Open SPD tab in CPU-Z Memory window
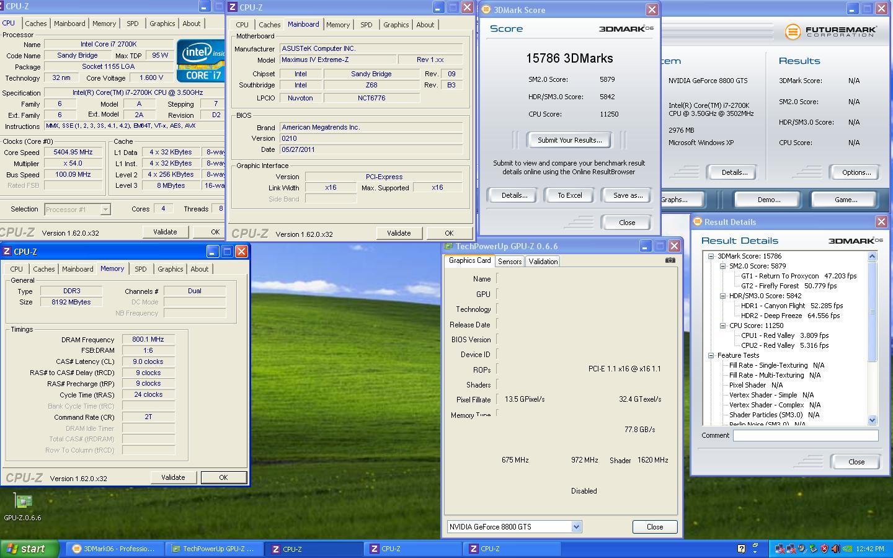 pyautogui.click(x=141, y=269)
